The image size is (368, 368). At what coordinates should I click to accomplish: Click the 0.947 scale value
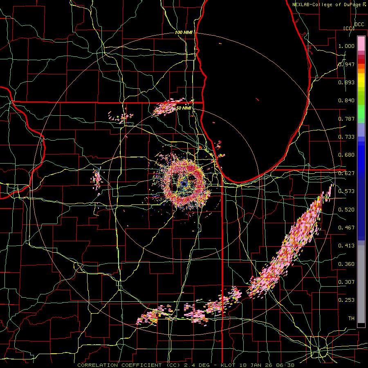(346, 64)
